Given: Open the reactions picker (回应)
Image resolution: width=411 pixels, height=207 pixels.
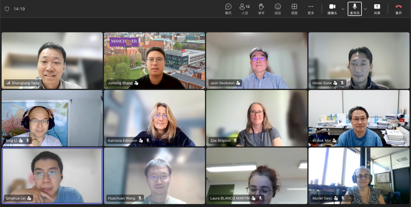Looking at the screenshot, I should [x=278, y=9].
